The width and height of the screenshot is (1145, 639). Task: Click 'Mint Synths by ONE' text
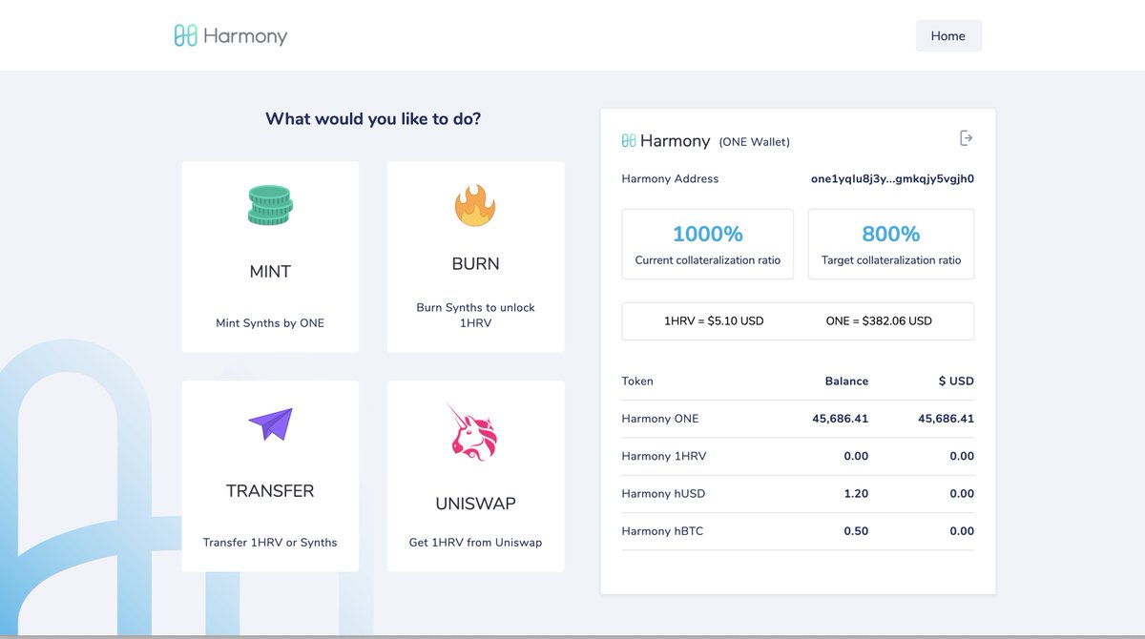pos(270,323)
